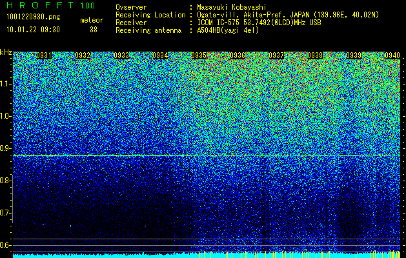Click the 0.9 kHz axis label
Image resolution: width=406 pixels, height=258 pixels.
click(5, 148)
